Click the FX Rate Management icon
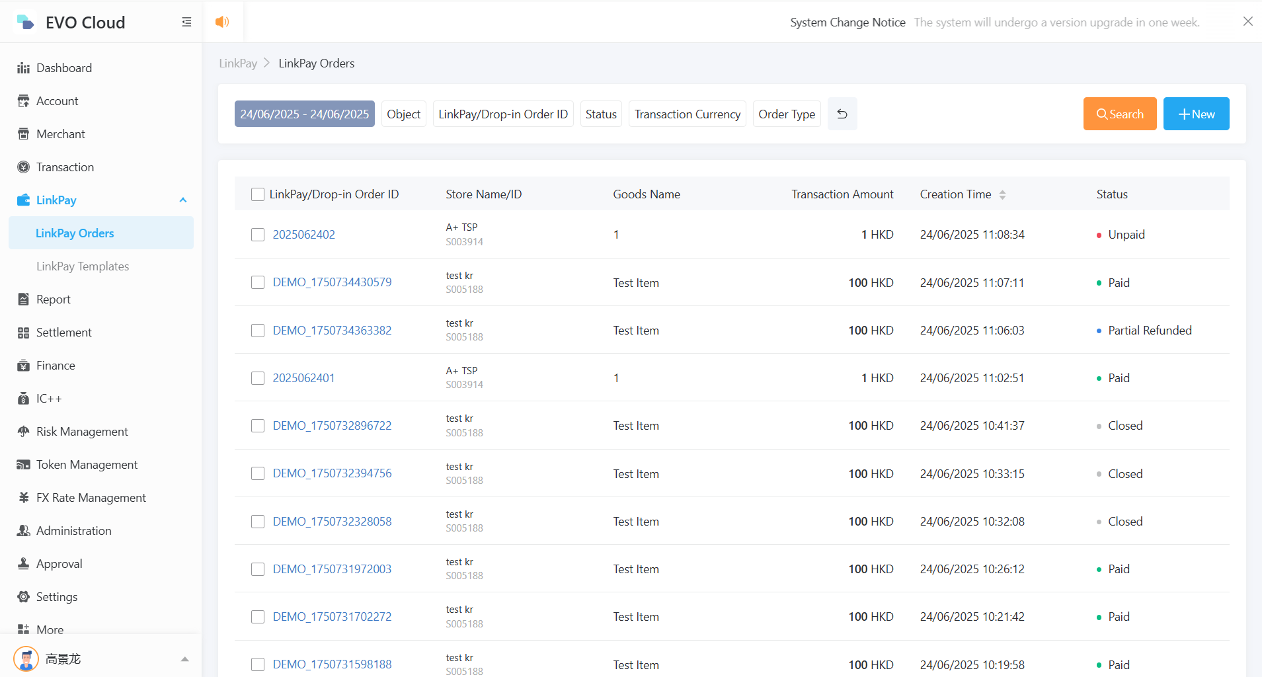Image resolution: width=1262 pixels, height=677 pixels. (x=24, y=498)
